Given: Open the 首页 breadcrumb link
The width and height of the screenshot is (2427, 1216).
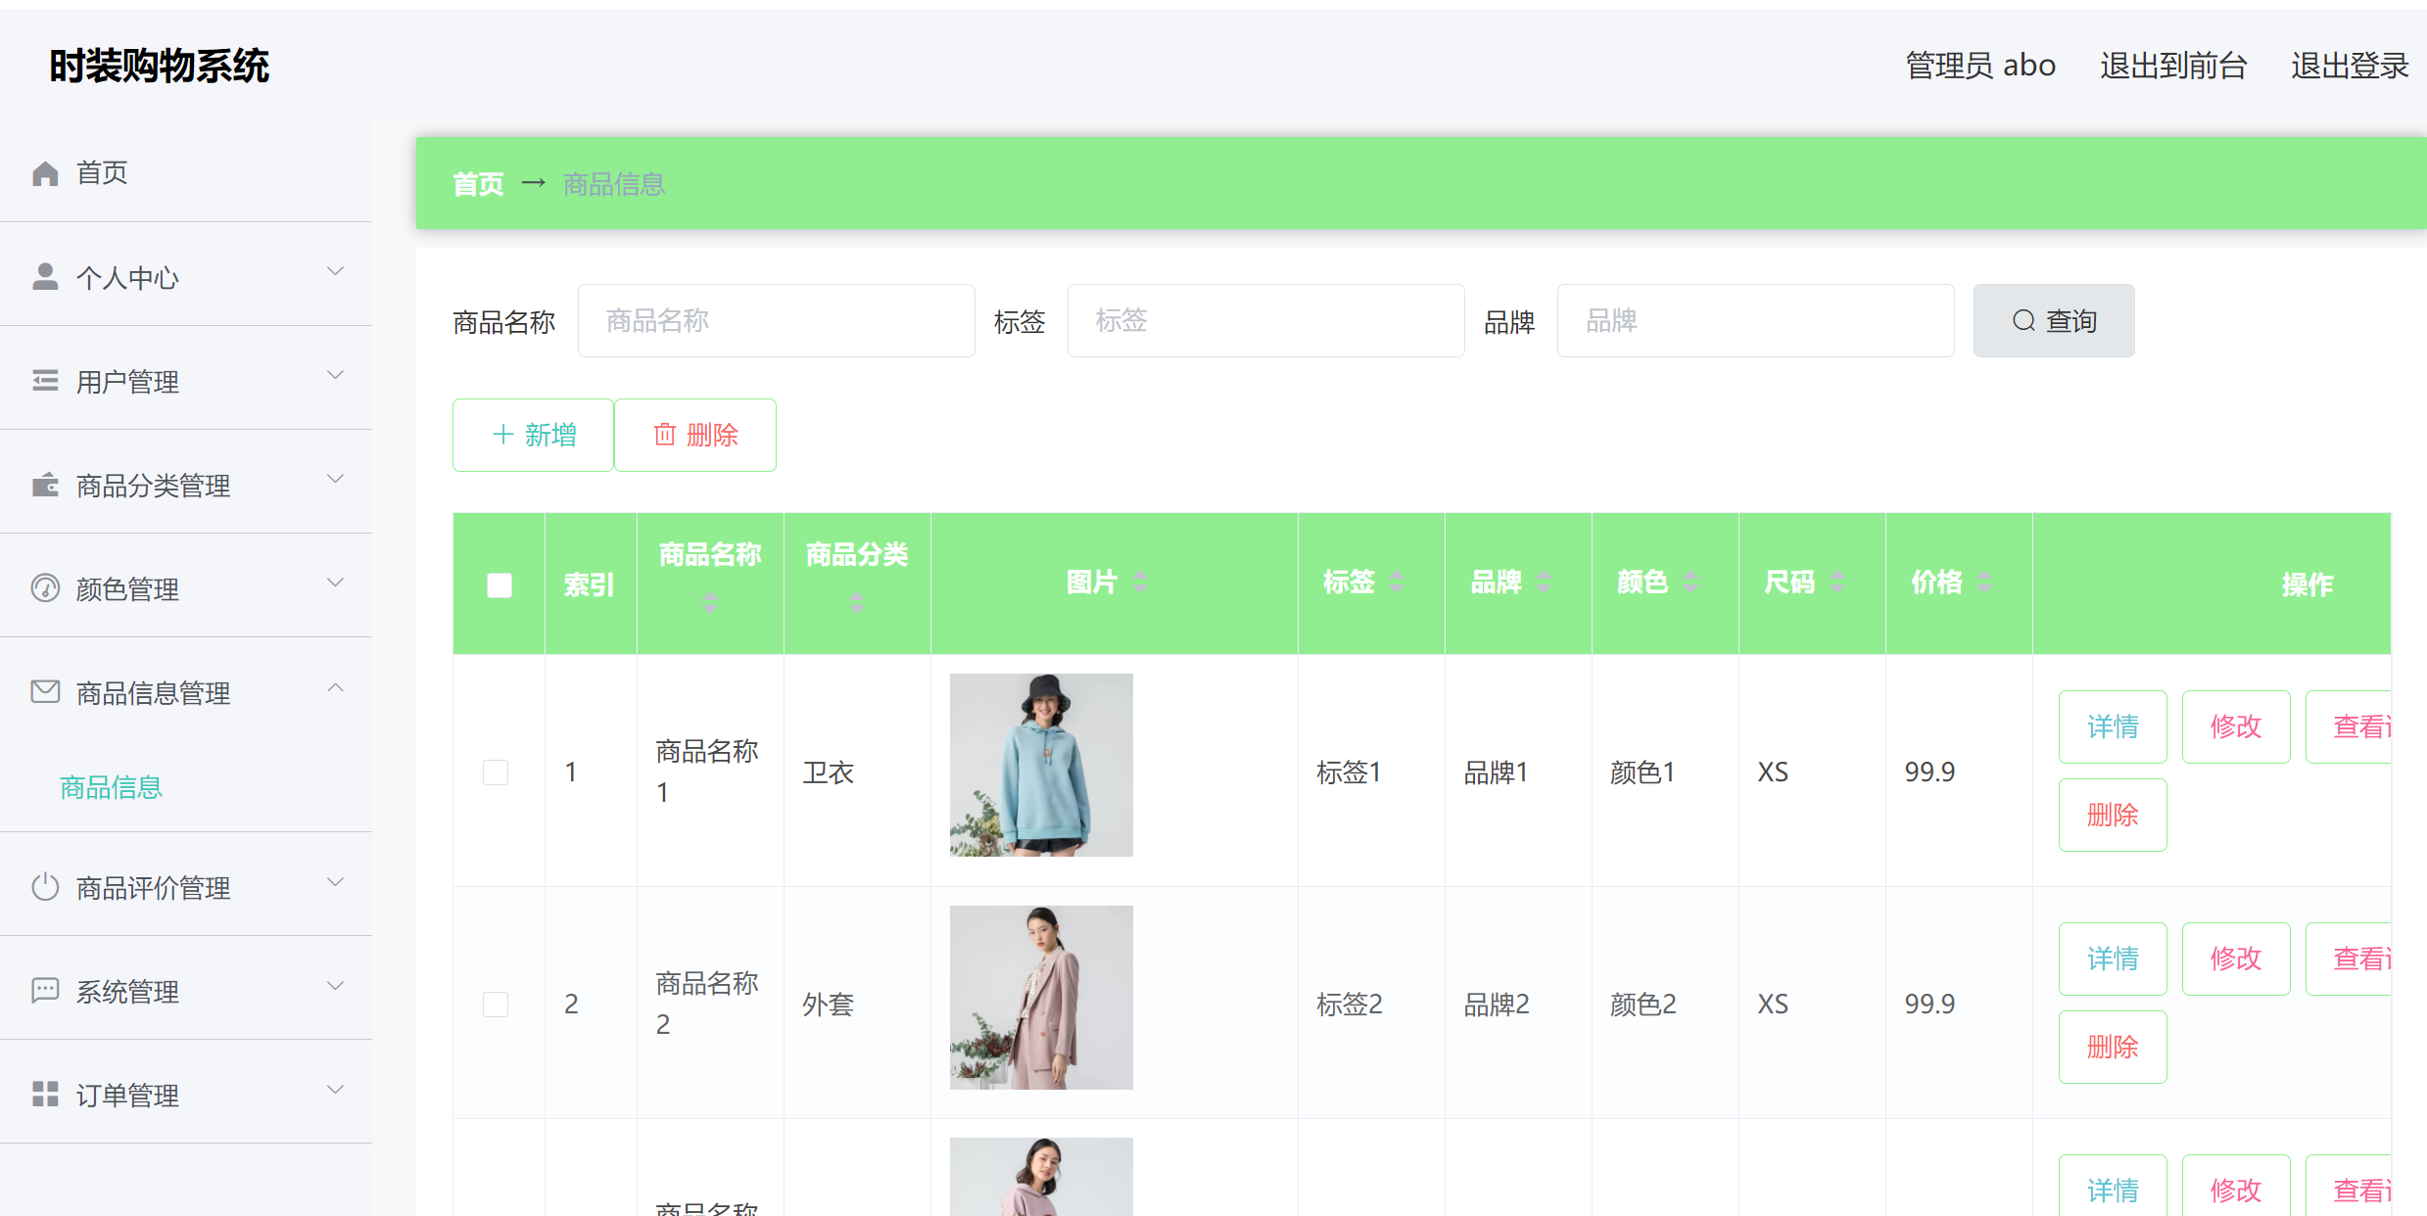Looking at the screenshot, I should pos(477,183).
